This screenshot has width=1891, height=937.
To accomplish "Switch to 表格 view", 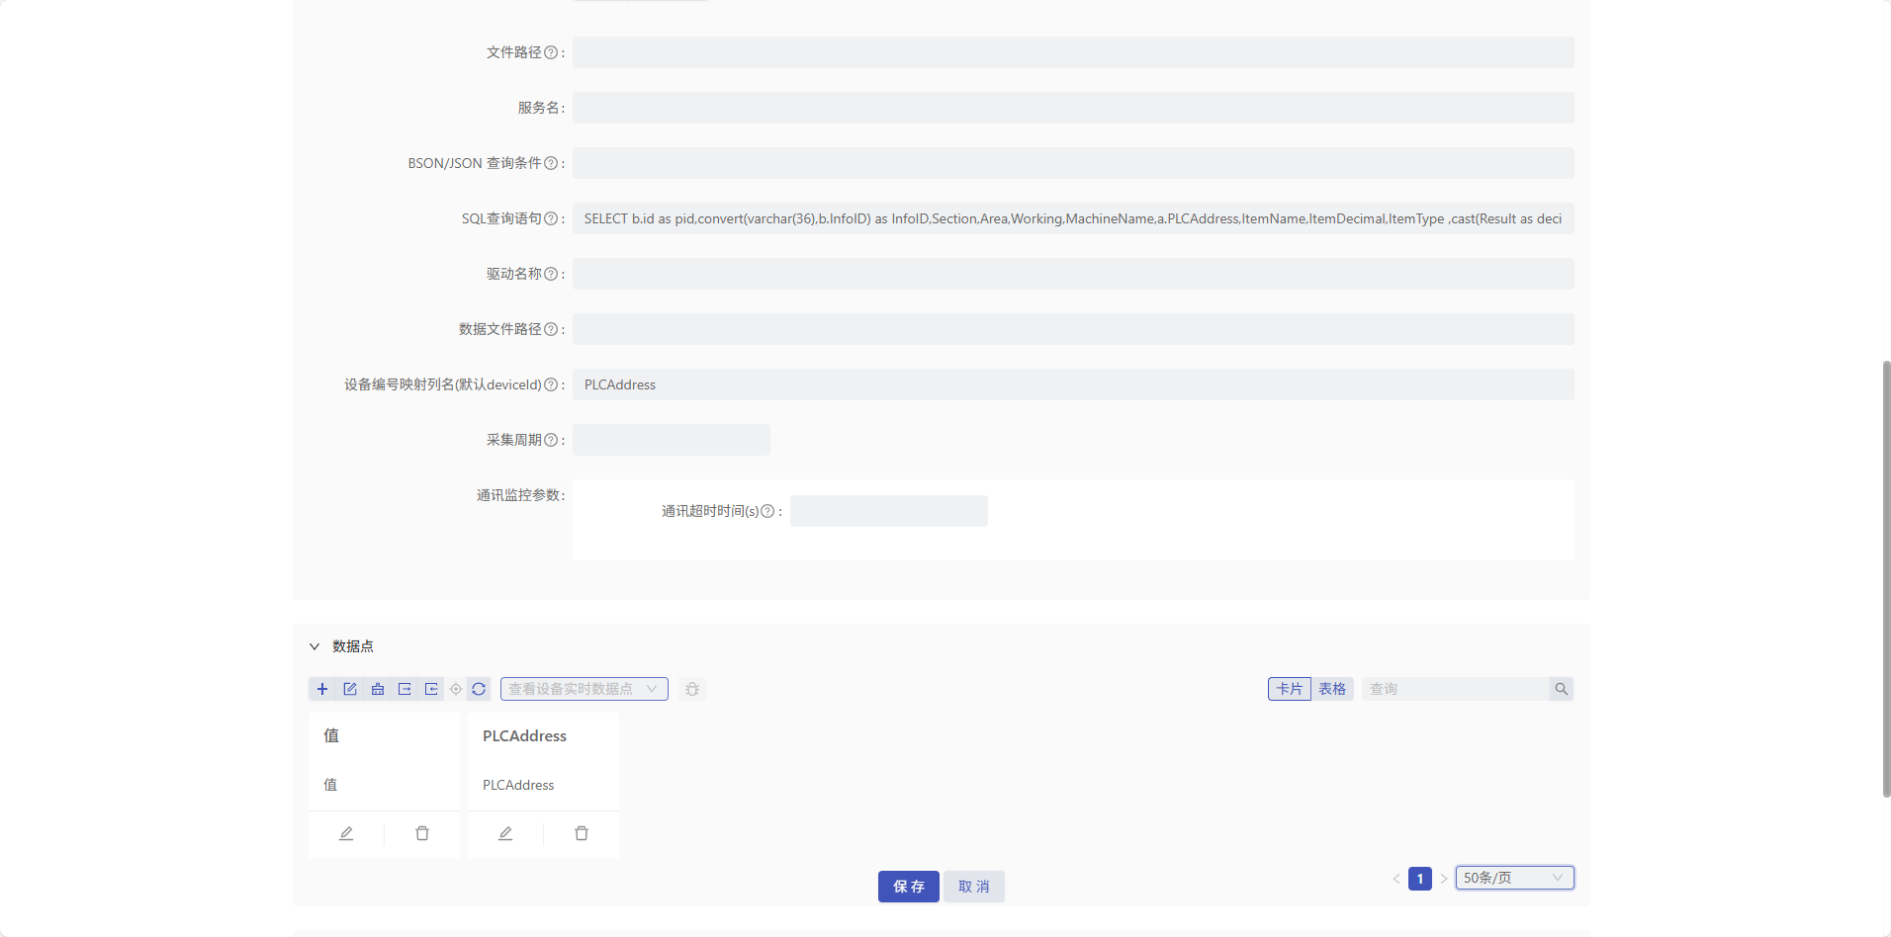I will tap(1331, 688).
